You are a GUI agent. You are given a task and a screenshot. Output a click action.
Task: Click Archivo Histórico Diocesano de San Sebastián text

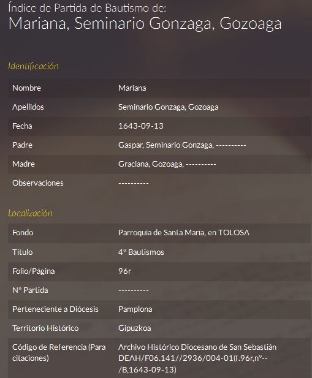coord(197,347)
